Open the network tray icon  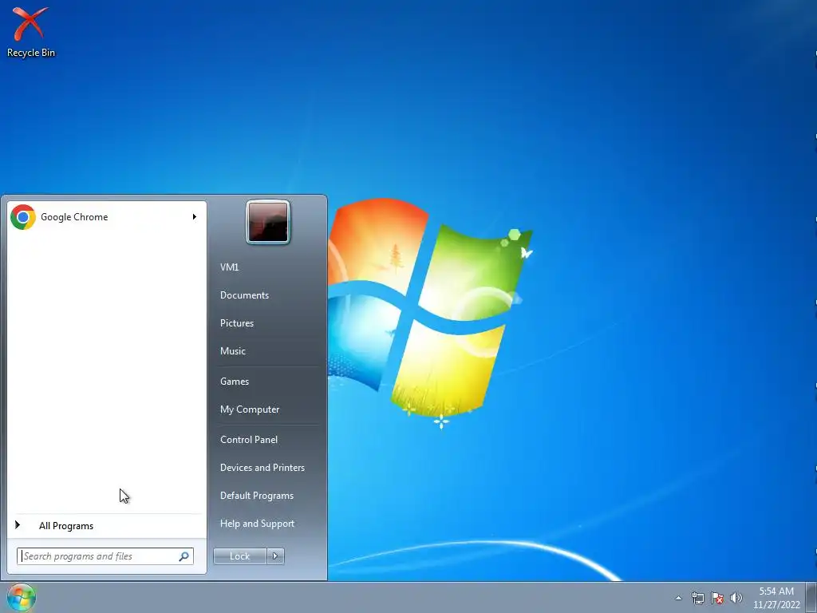tap(697, 598)
